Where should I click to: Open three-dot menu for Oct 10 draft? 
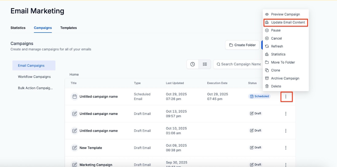(286, 131)
